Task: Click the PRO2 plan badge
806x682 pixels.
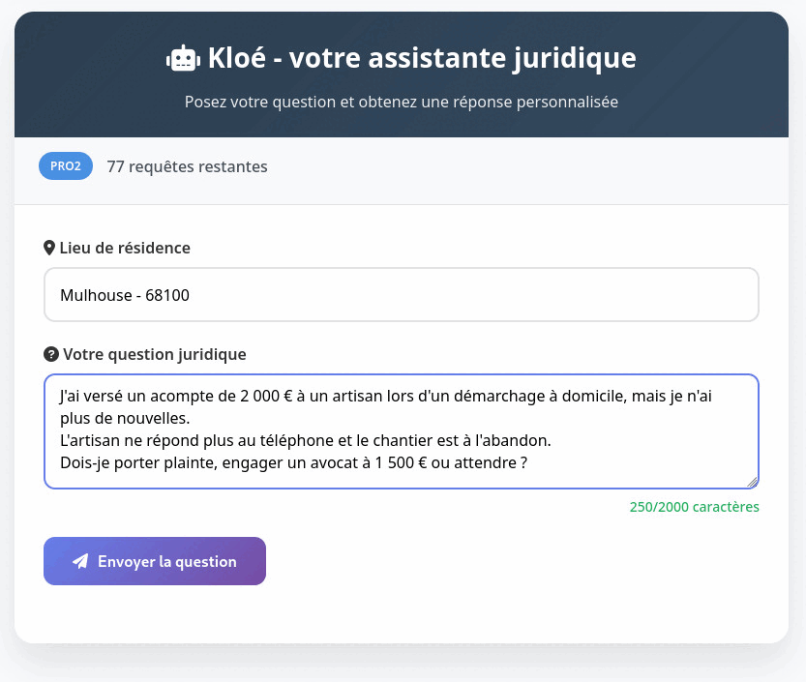Action: pyautogui.click(x=65, y=165)
